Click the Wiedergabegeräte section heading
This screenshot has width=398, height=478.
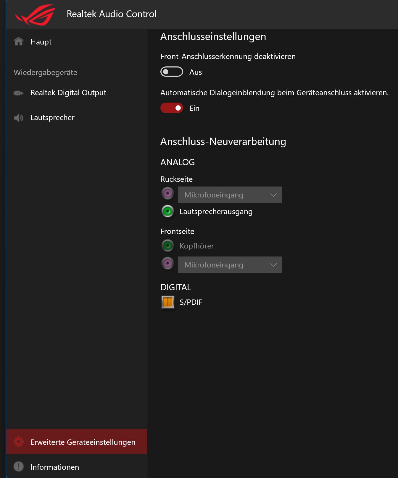tap(45, 73)
